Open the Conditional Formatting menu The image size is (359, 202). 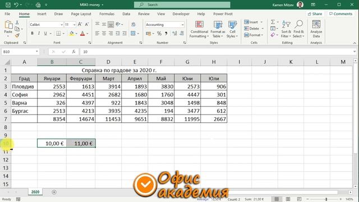tap(199, 29)
